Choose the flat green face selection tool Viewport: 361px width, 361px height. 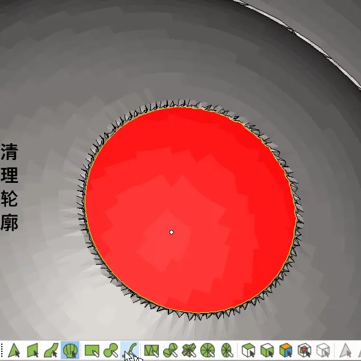pos(32,350)
